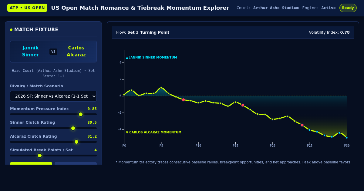Click the Ready status badge
Viewport: 364px width, 191px height.
coord(348,8)
